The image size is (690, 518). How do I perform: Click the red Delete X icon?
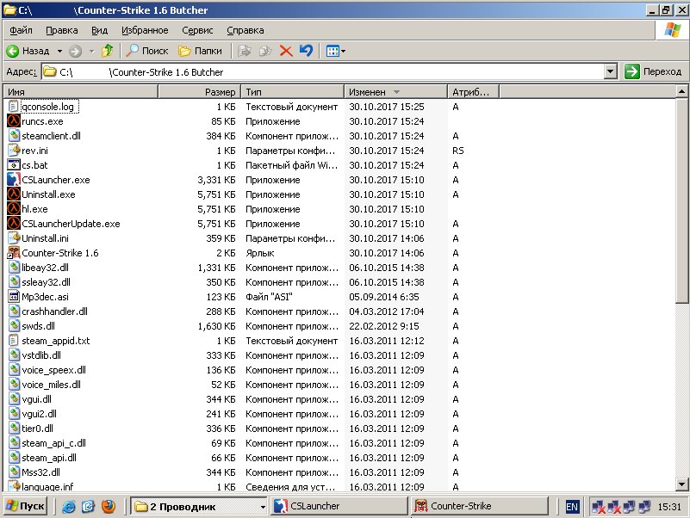[286, 51]
